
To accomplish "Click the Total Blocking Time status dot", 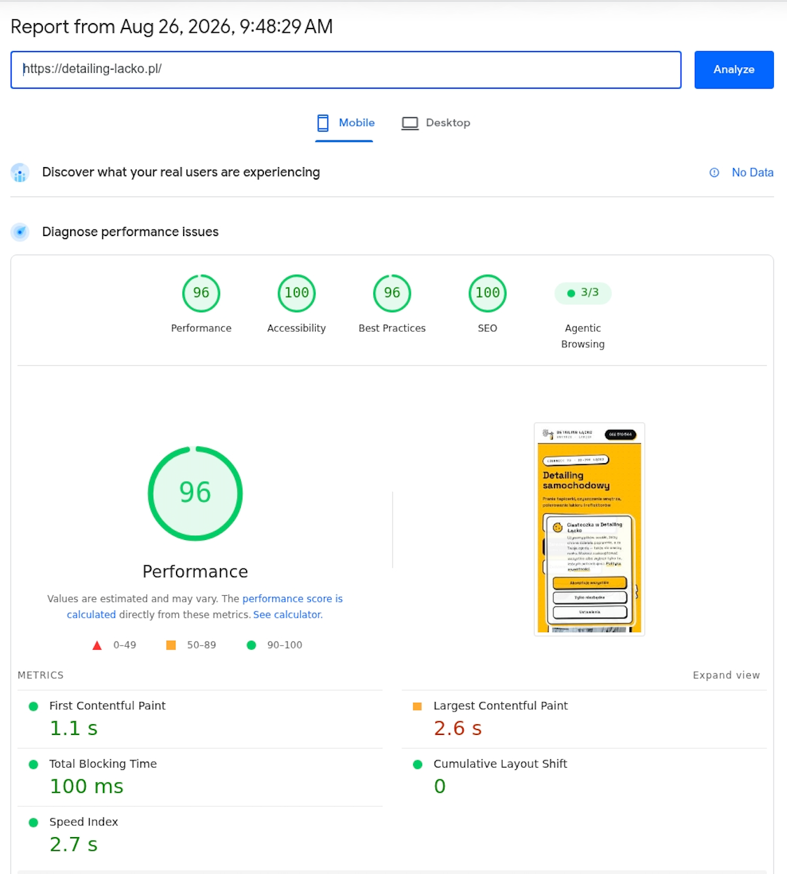I will point(33,765).
